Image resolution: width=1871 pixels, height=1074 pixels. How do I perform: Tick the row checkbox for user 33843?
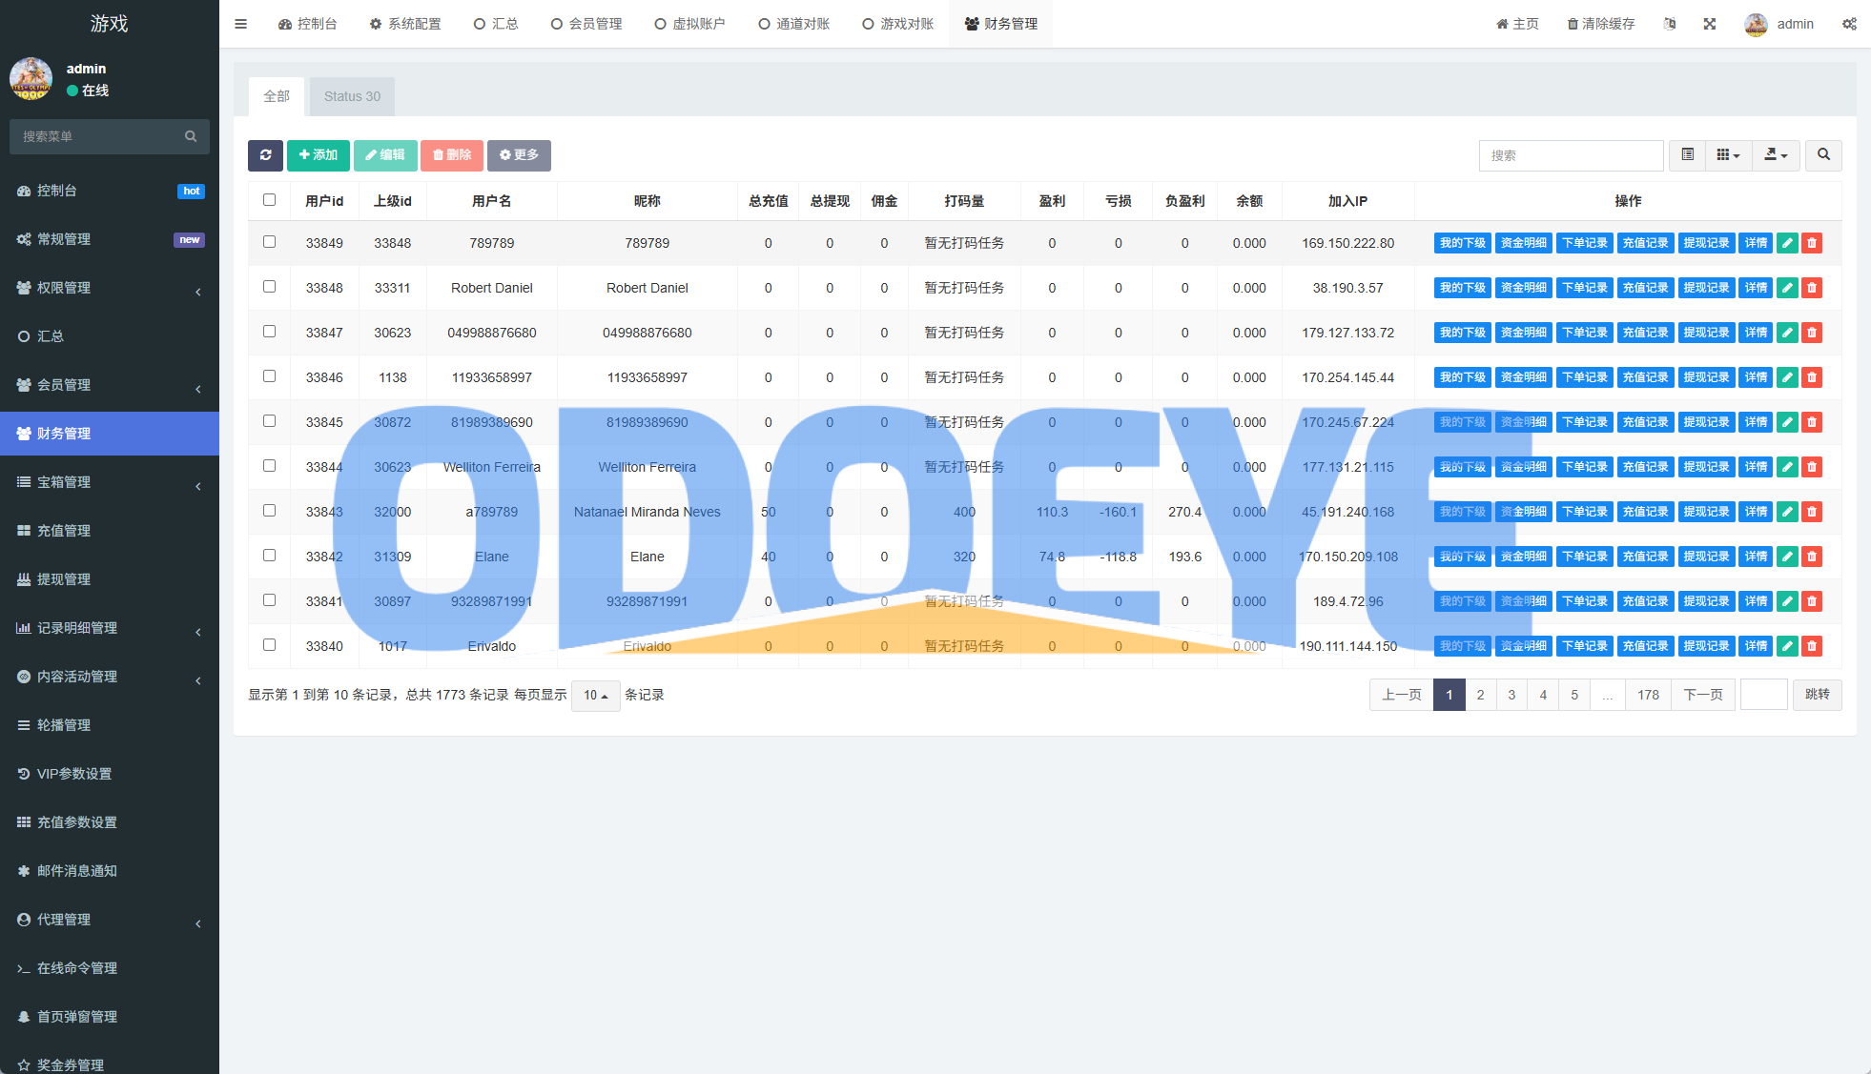coord(269,511)
